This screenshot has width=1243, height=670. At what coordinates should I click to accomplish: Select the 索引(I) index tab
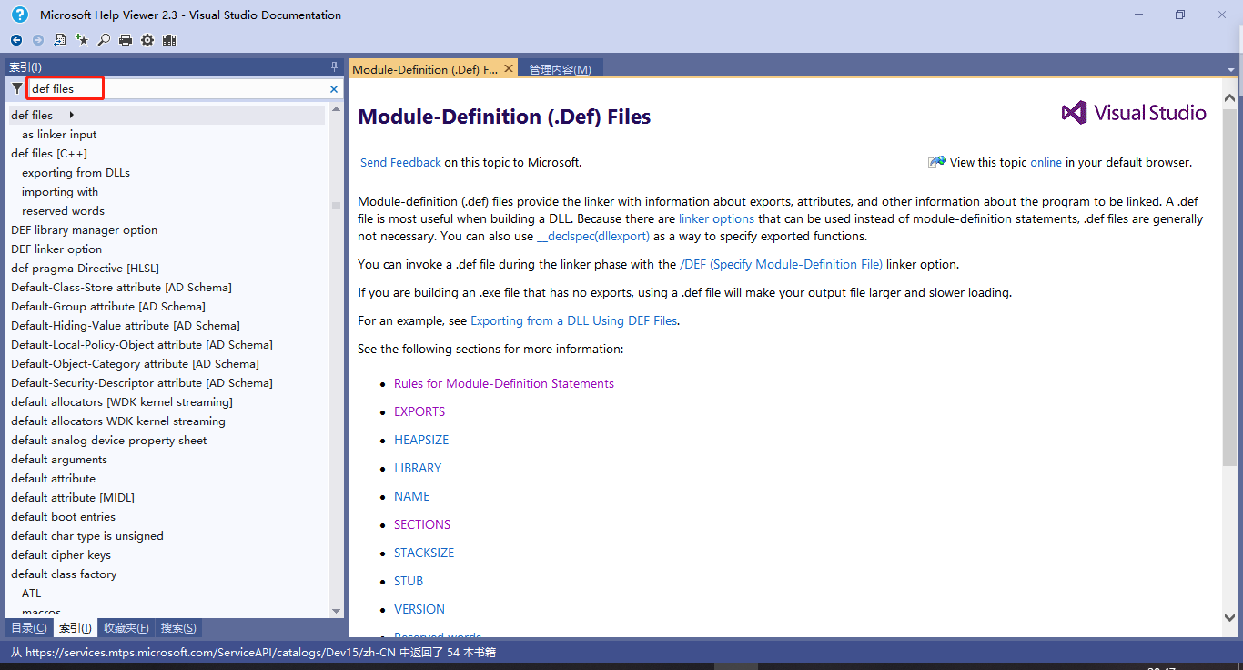[75, 628]
